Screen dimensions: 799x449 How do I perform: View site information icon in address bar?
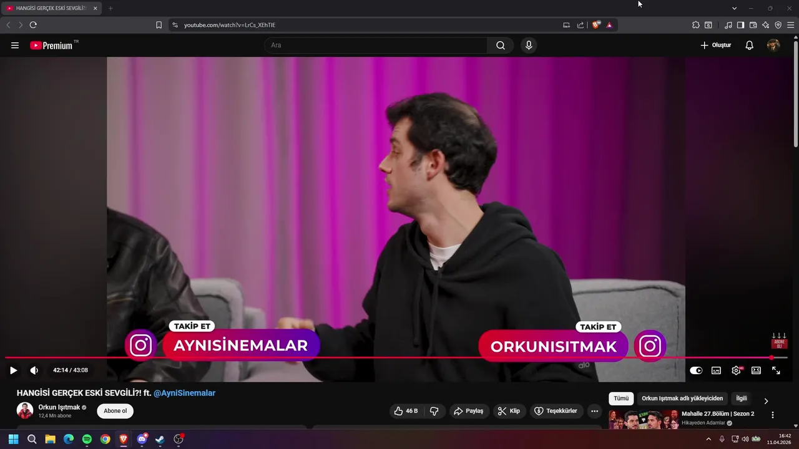(x=175, y=25)
